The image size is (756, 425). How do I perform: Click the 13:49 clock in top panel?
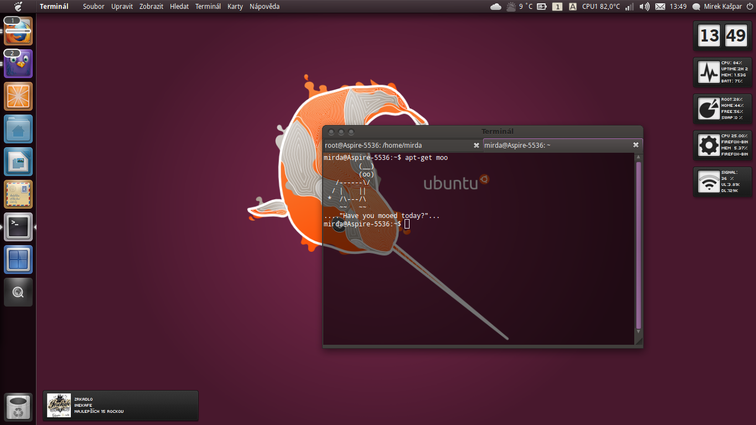tap(678, 7)
